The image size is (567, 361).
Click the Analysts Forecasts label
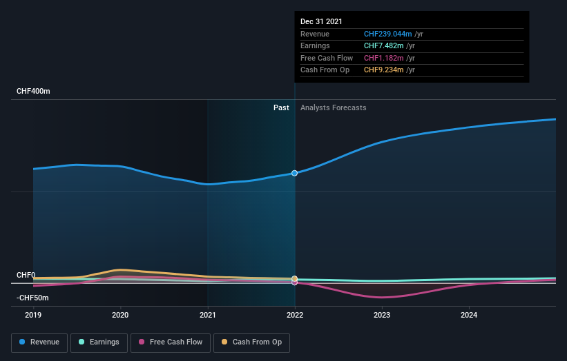[x=333, y=108]
